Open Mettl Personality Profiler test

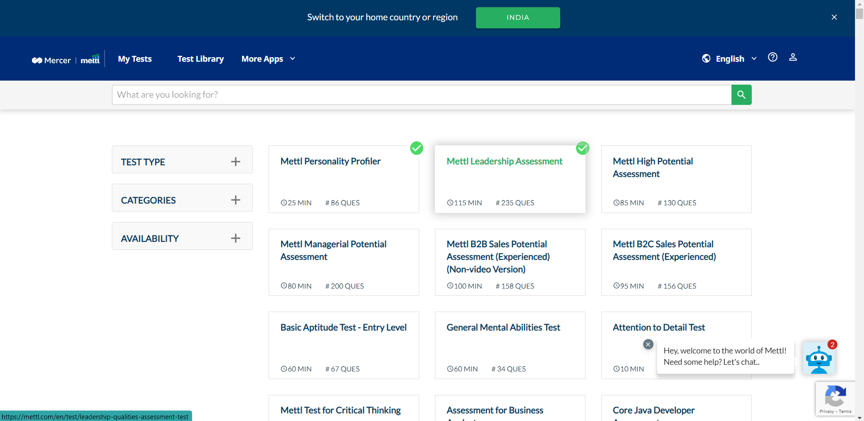point(330,161)
